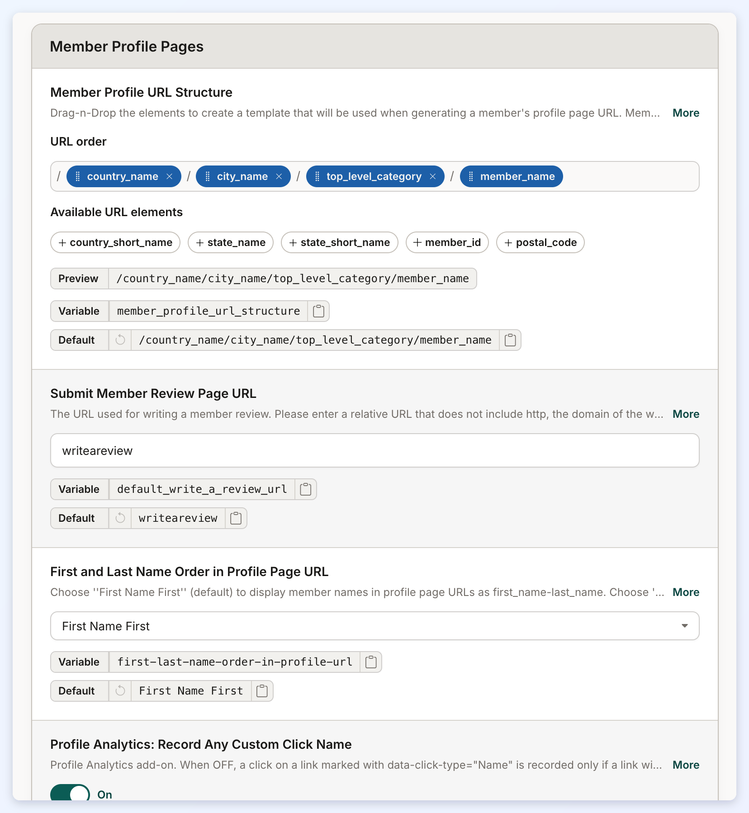749x813 pixels.
Task: Expand Member Profile URL Structure description
Action: (686, 113)
